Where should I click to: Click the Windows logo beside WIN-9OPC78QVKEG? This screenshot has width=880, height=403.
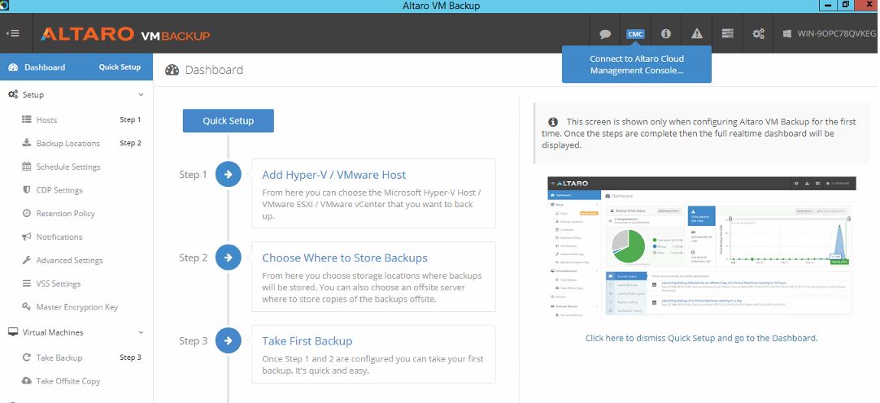tap(787, 33)
